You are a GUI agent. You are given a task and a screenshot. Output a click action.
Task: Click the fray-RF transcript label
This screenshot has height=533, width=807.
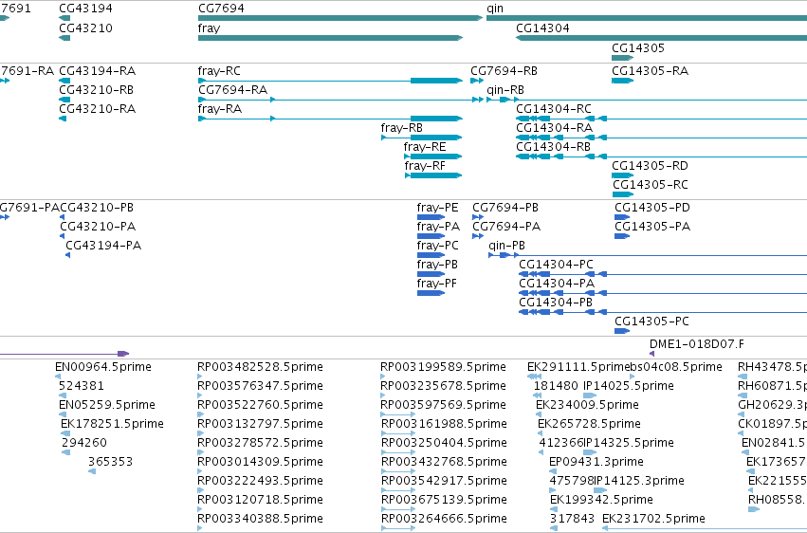point(425,166)
